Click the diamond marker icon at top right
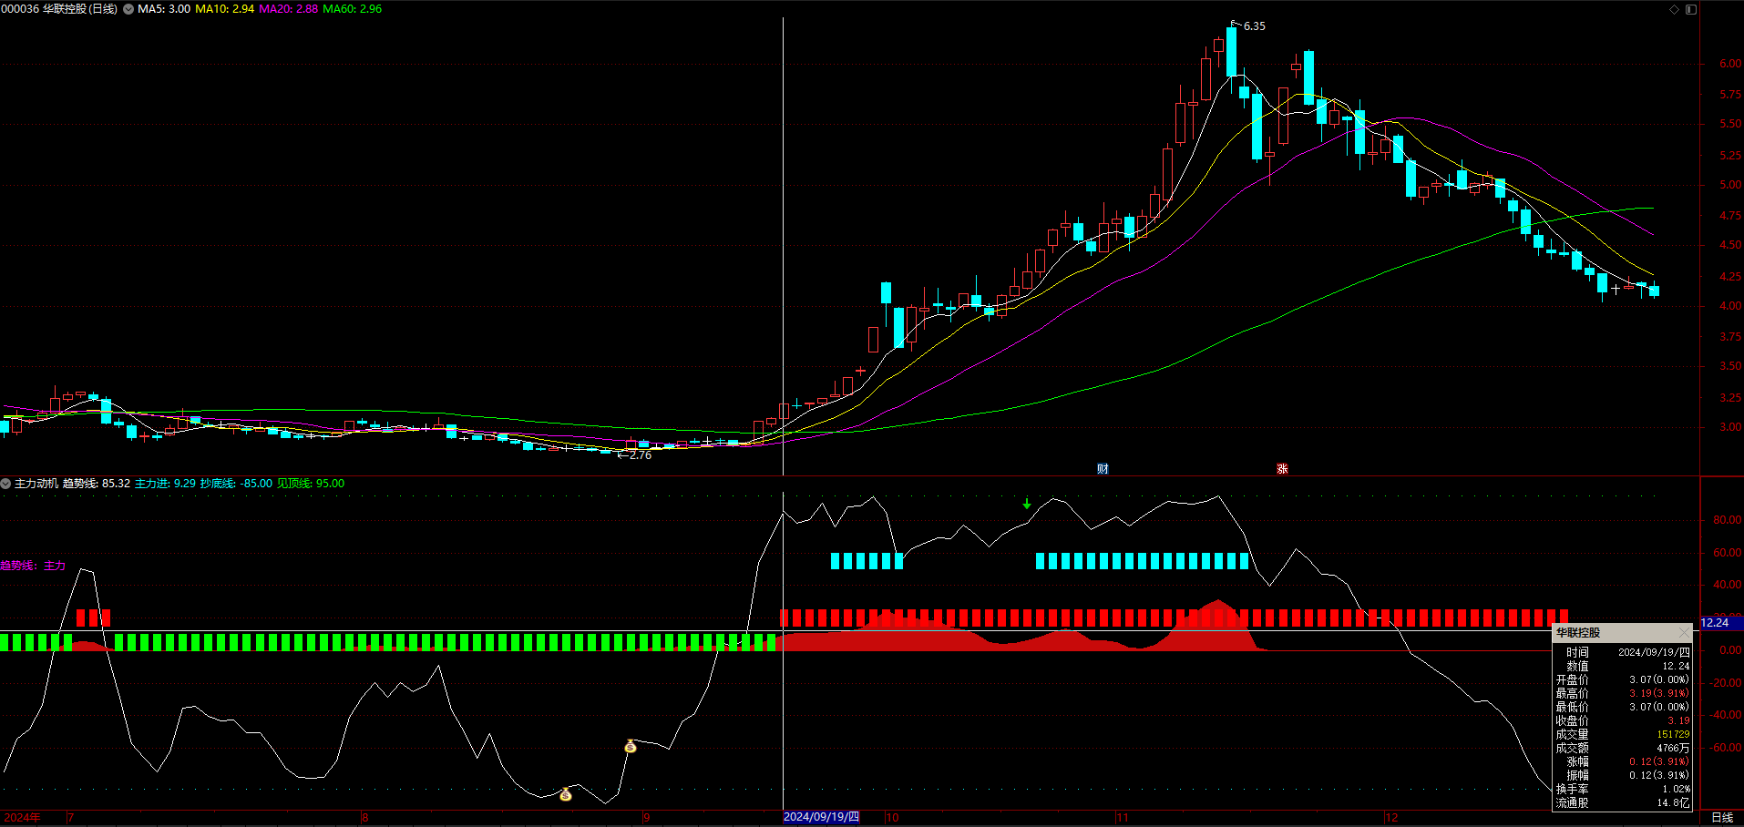The image size is (1744, 827). coord(1674,9)
